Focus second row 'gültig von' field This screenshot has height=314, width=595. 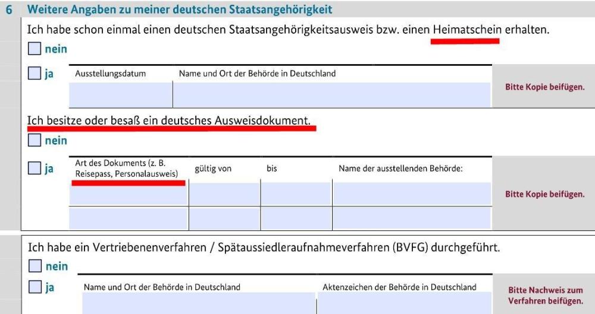[x=224, y=218]
